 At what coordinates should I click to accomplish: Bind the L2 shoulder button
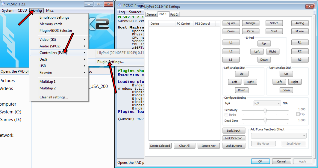click(231, 51)
